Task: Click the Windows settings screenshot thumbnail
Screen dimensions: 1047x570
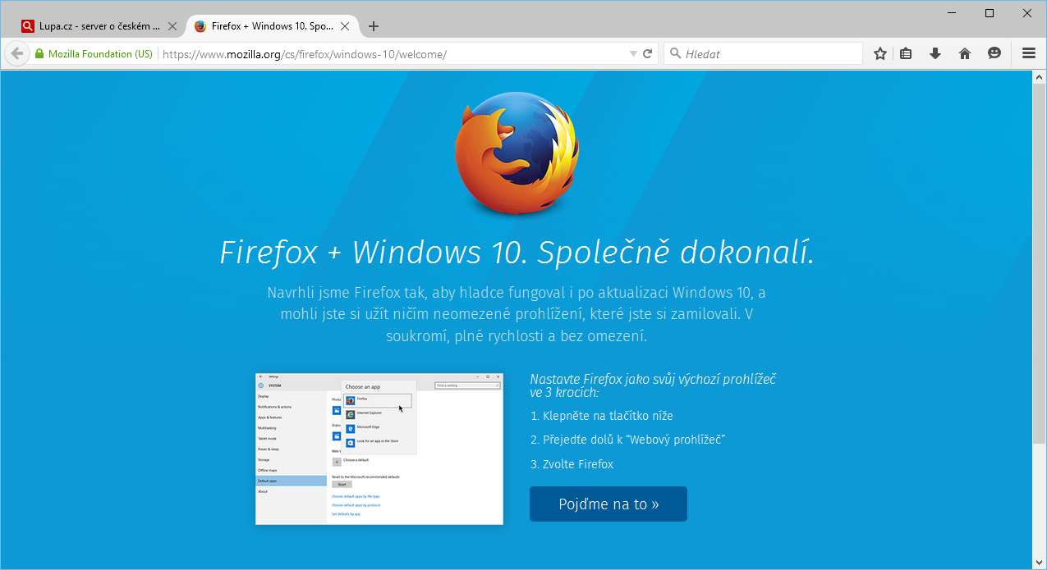Action: tap(379, 448)
